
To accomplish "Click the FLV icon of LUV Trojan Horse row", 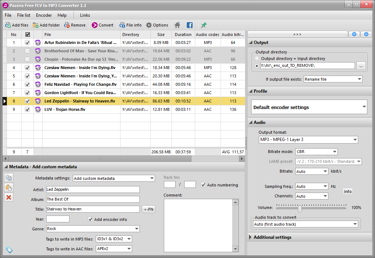I will coord(38,109).
